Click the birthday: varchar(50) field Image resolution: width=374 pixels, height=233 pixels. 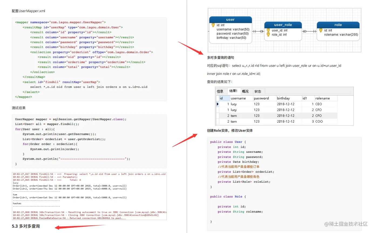[231, 38]
